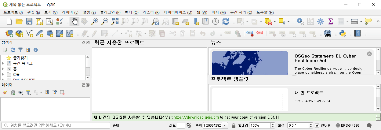The height and width of the screenshot is (130, 381).
Task: Select the Pan Map hand tool
Action: (x=74, y=21)
